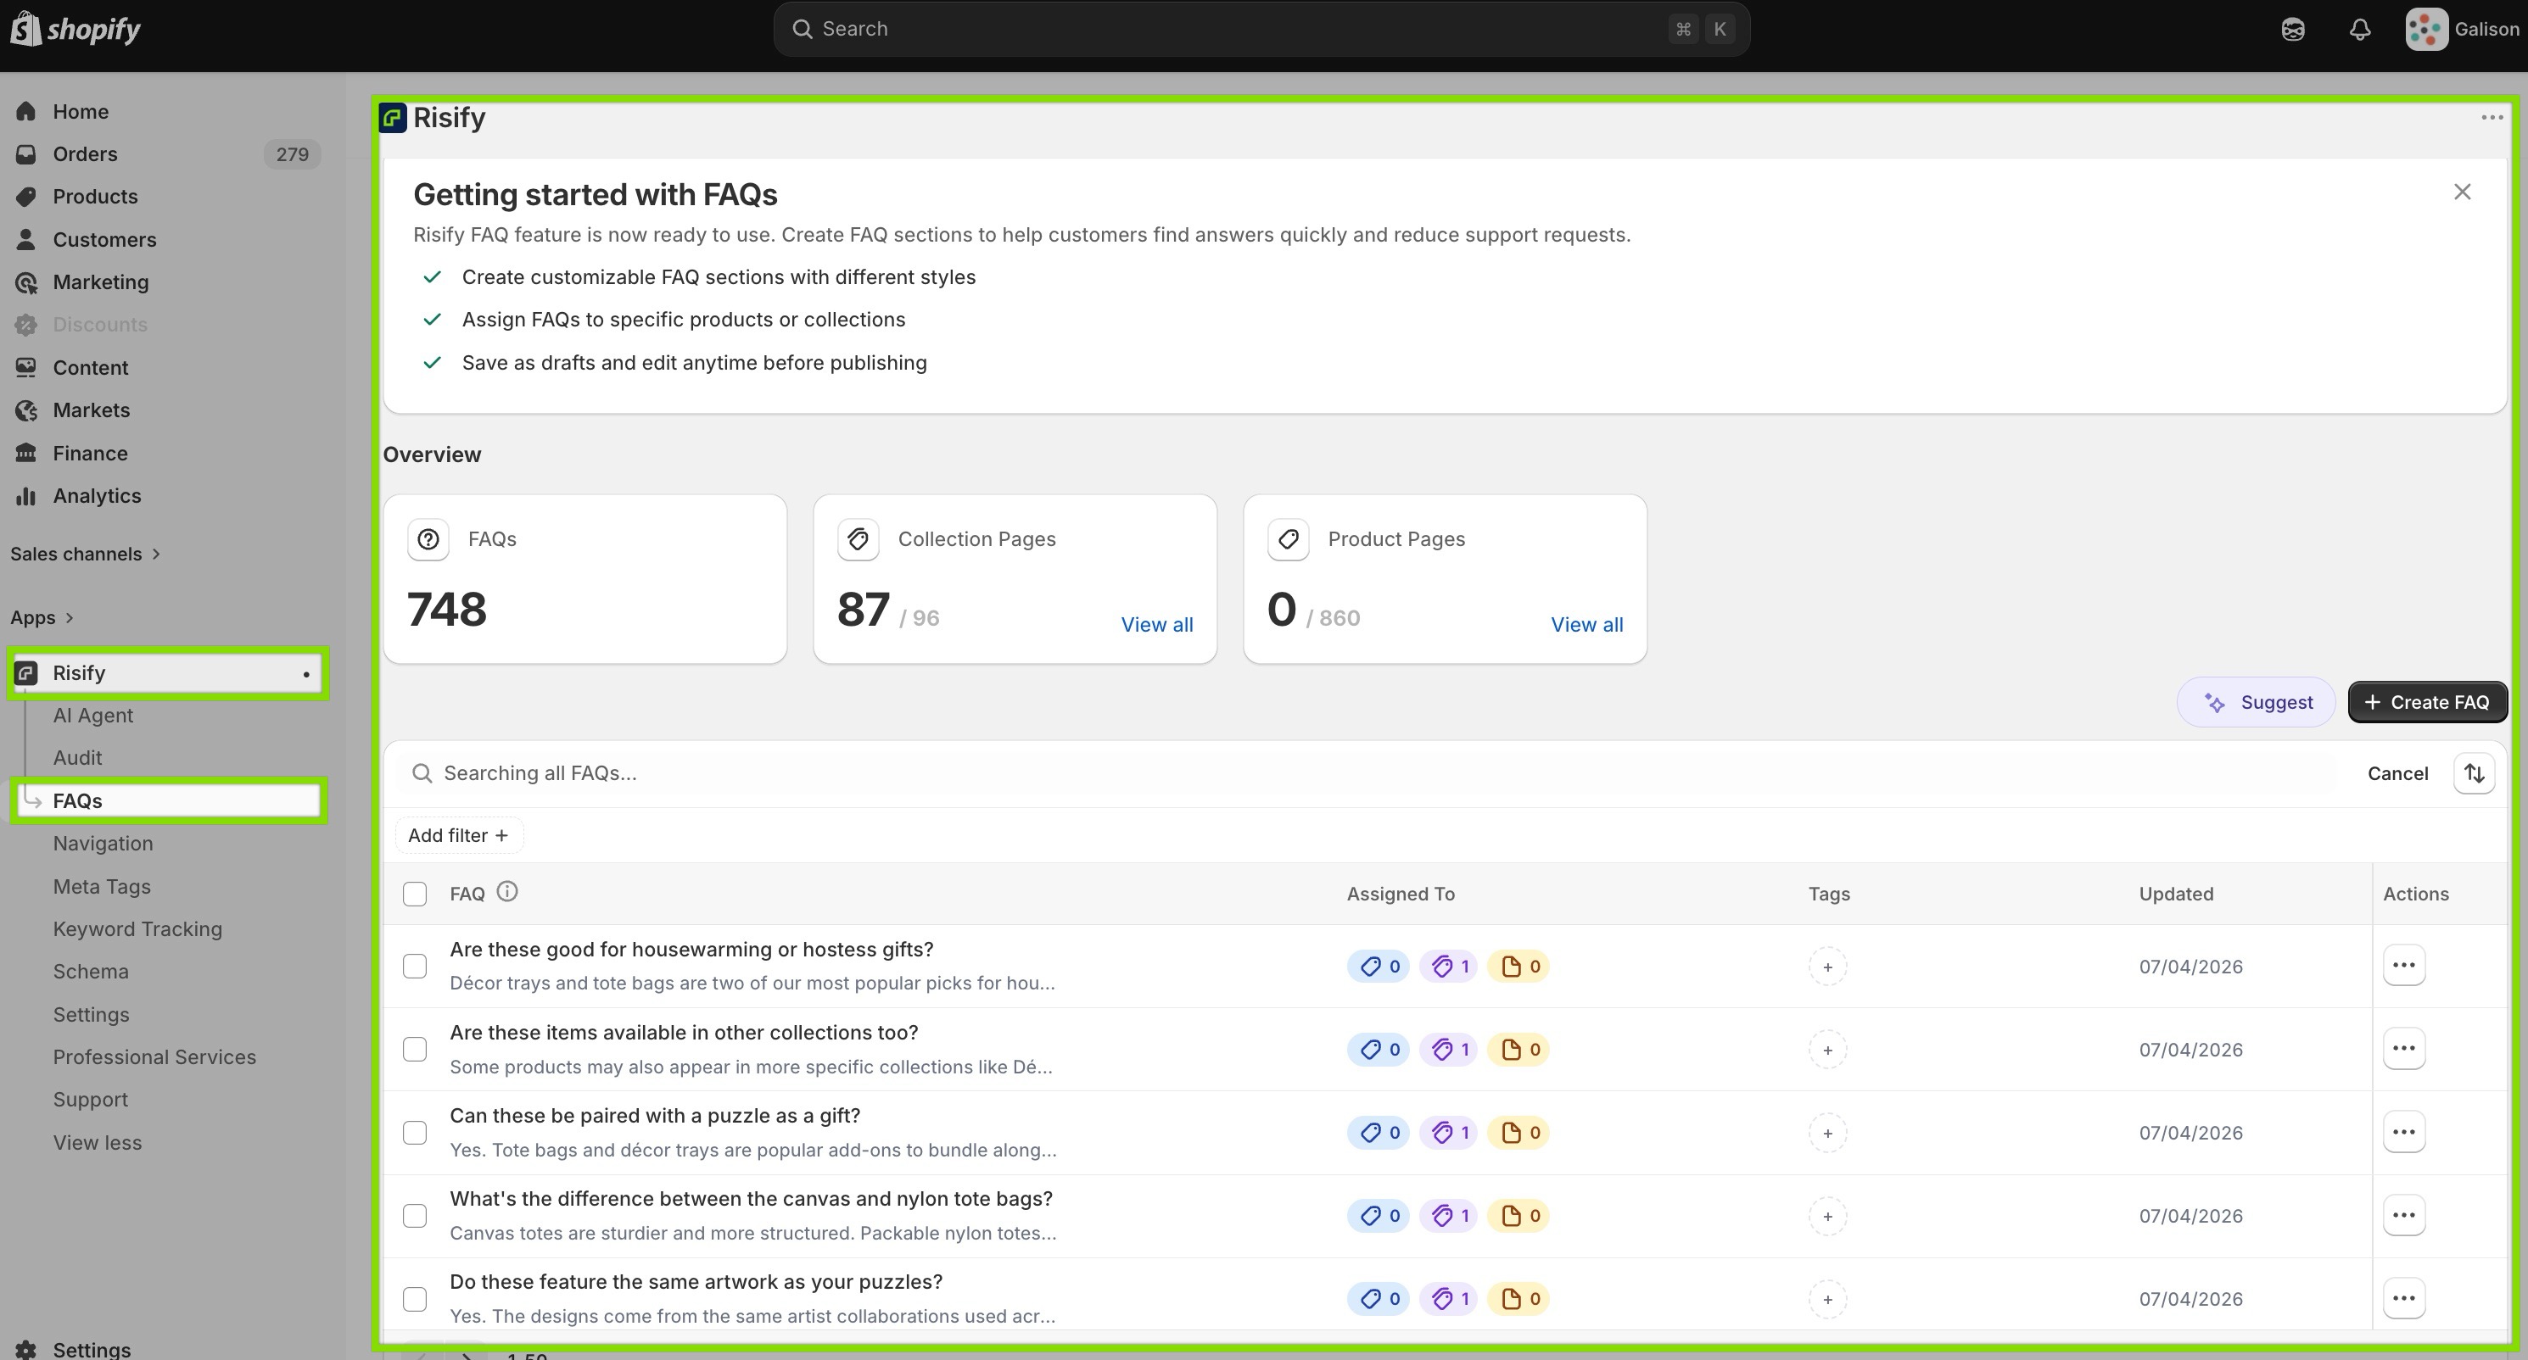Collapse app menu with View less
This screenshot has width=2528, height=1360.
[98, 1143]
